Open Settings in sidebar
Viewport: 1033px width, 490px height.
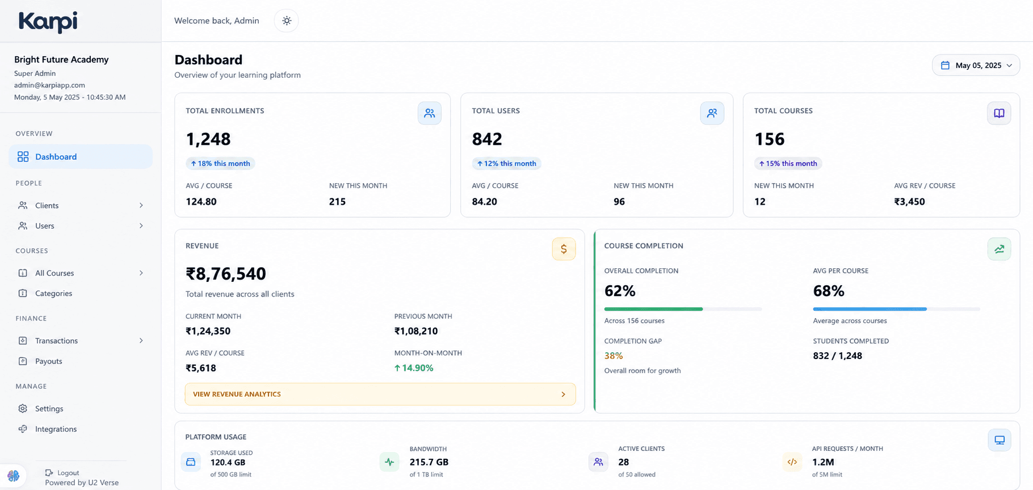[x=81, y=408]
